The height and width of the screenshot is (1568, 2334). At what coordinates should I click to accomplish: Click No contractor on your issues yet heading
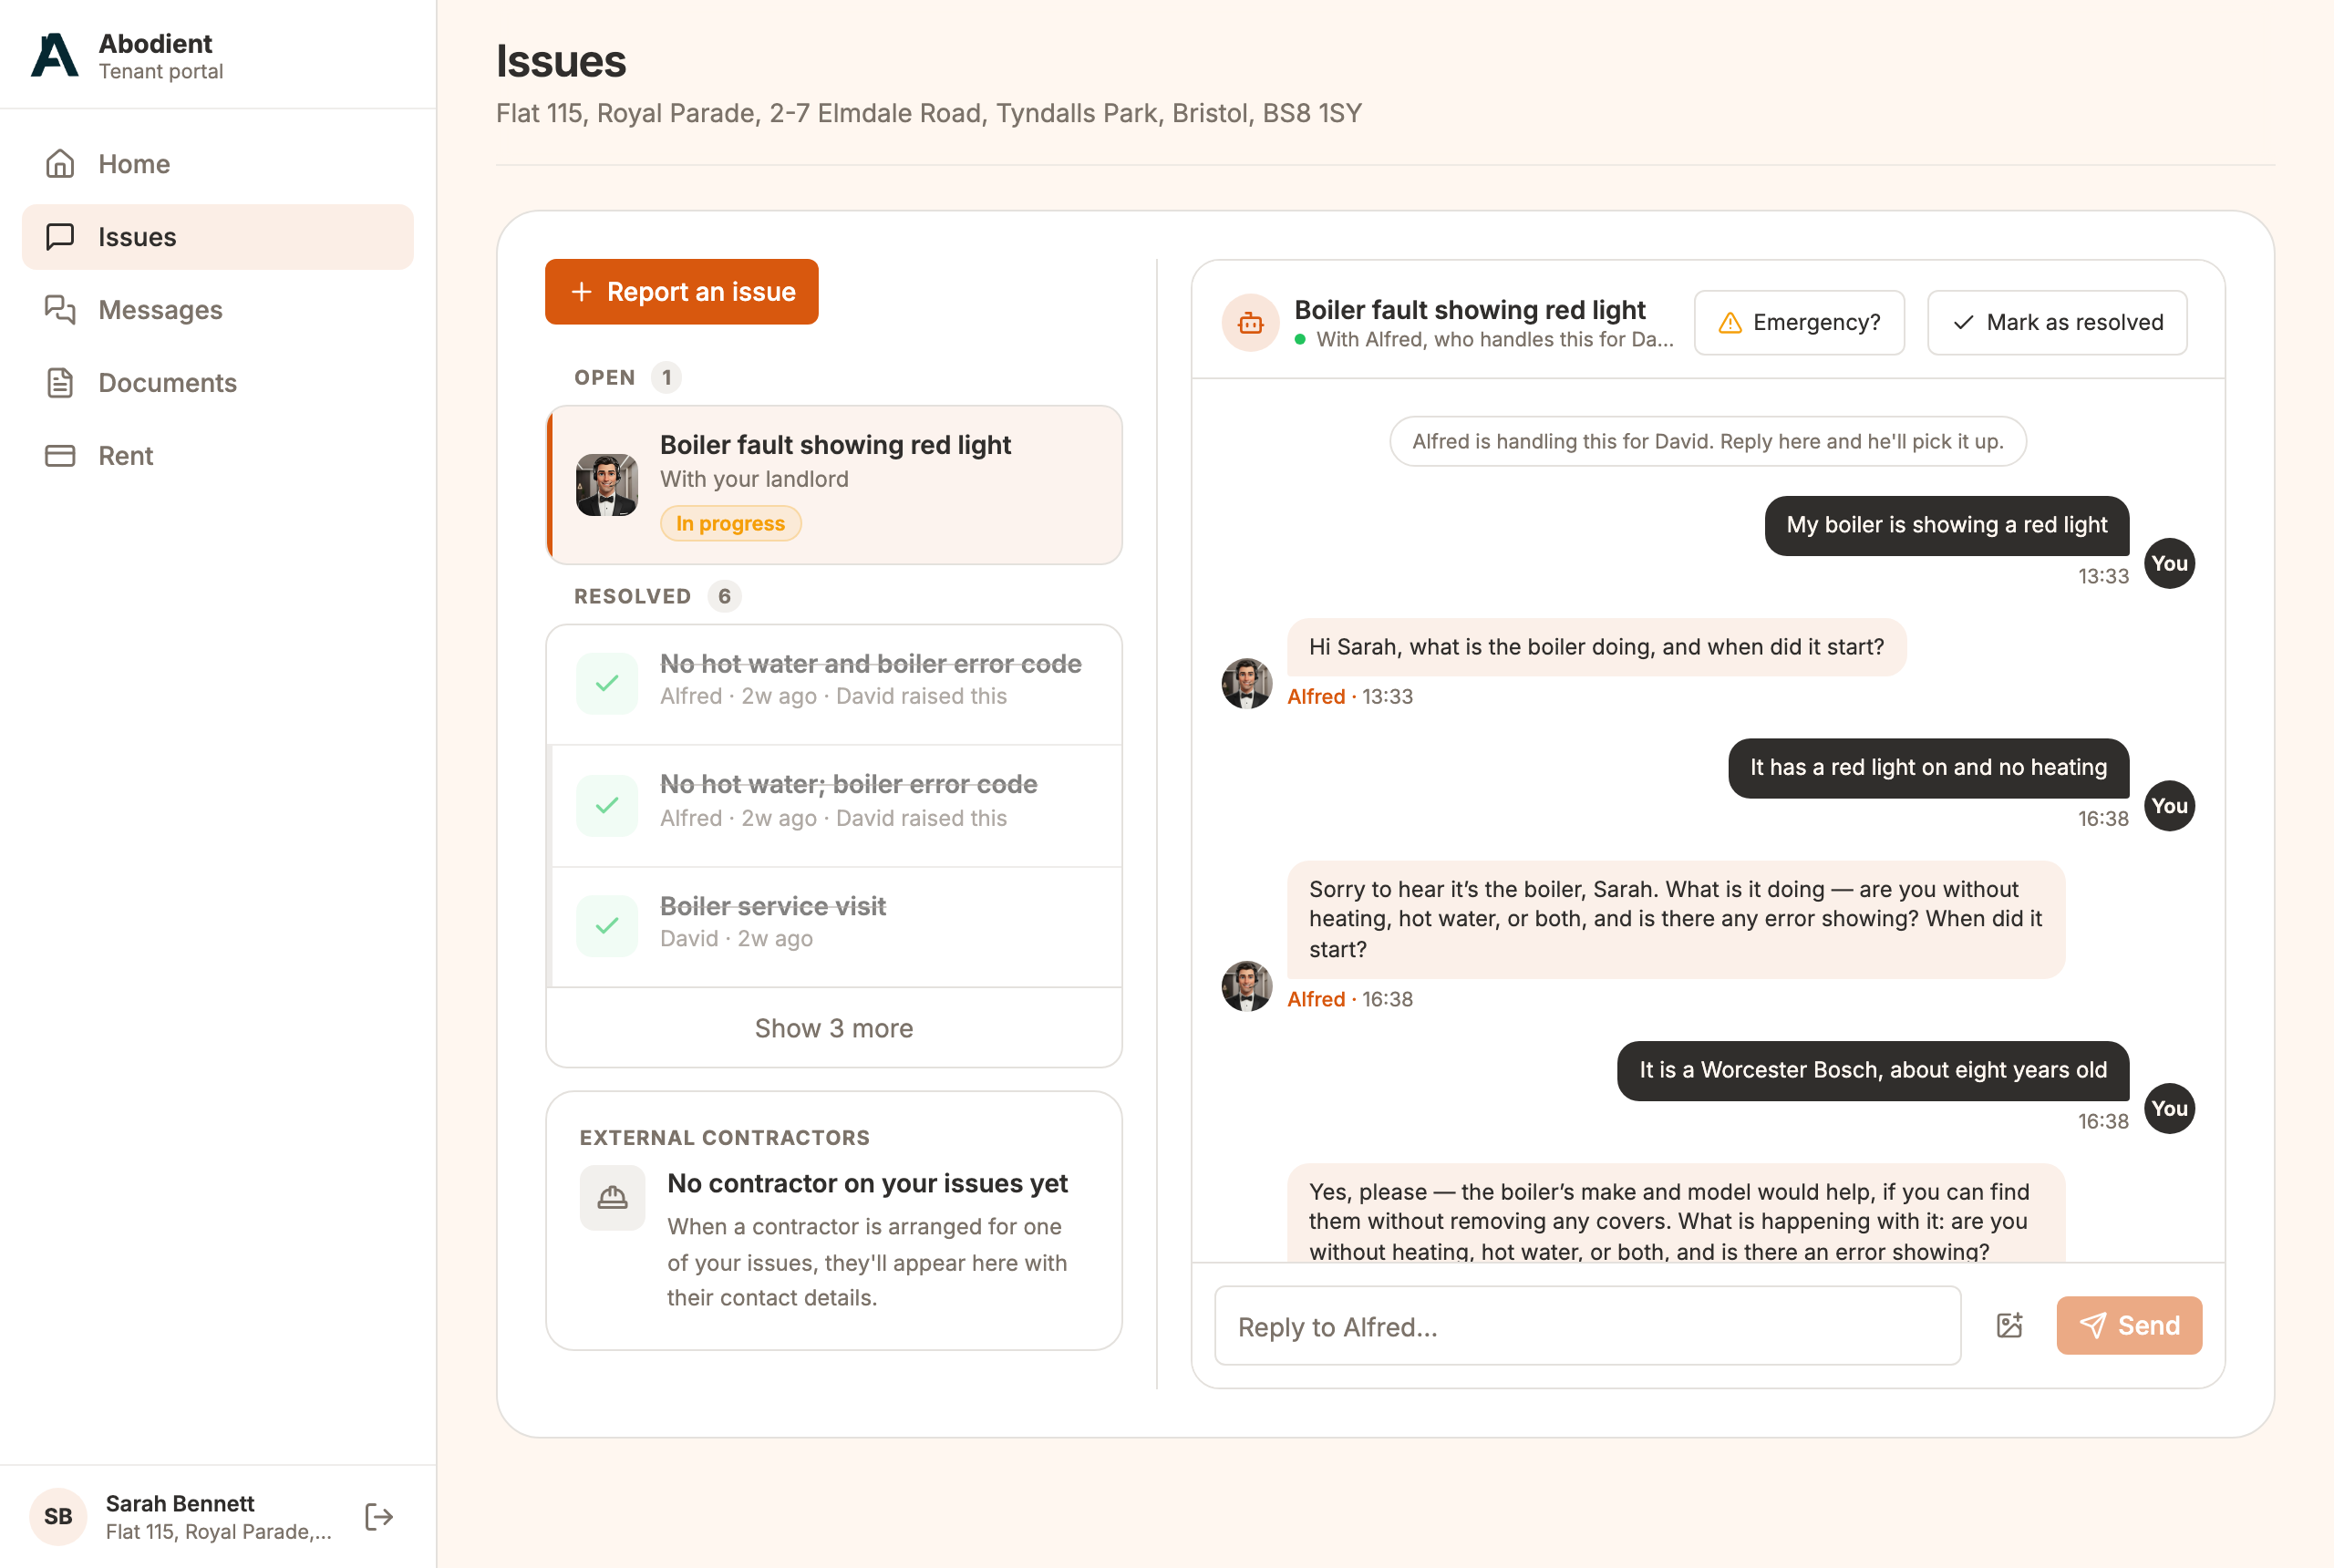pos(867,1184)
